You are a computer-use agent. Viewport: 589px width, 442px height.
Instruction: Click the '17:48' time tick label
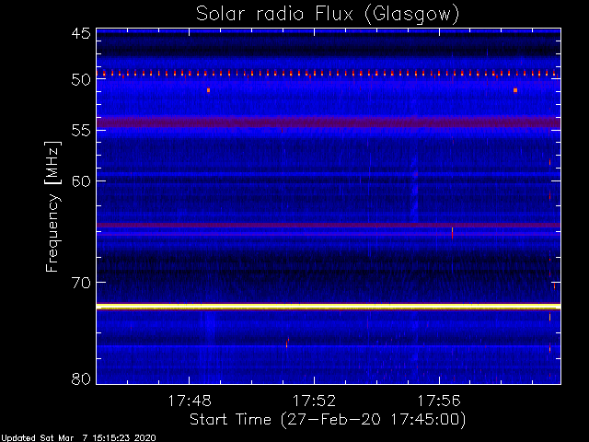click(190, 401)
